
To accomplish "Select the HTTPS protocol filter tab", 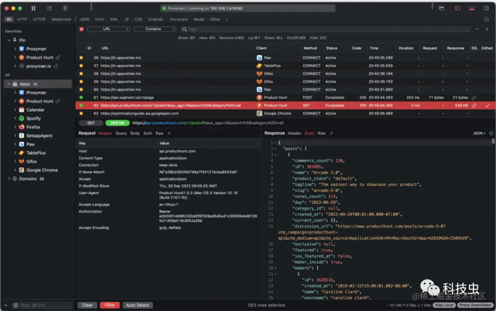I will click(x=39, y=19).
